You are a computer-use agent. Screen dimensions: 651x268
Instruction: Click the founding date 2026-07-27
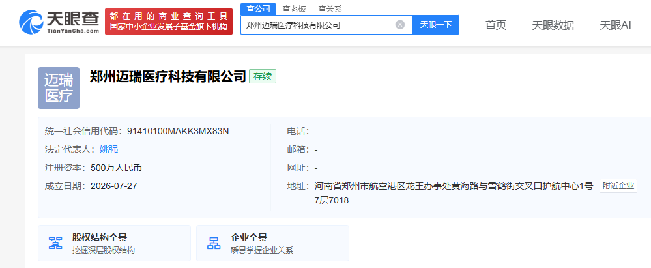(x=114, y=186)
